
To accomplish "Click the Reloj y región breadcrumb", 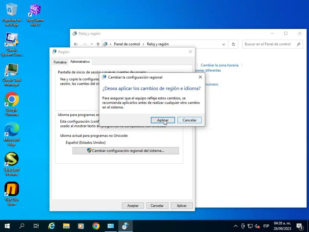I will pos(158,44).
